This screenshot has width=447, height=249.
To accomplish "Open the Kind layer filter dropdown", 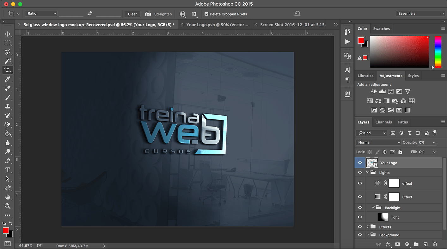I will pyautogui.click(x=371, y=133).
